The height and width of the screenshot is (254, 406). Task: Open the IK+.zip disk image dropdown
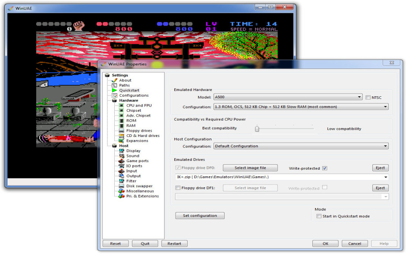coord(387,178)
